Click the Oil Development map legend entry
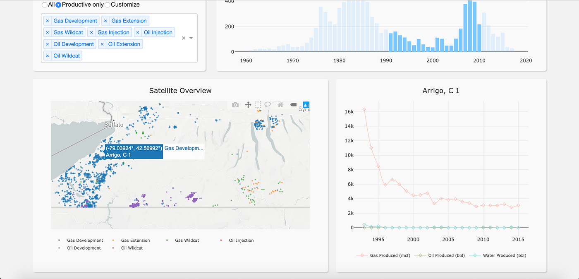 (x=84, y=248)
